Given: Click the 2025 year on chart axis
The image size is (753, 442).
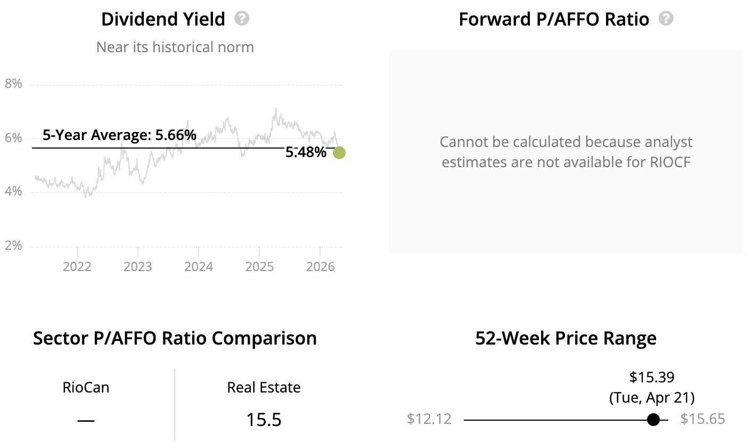Looking at the screenshot, I should [259, 266].
